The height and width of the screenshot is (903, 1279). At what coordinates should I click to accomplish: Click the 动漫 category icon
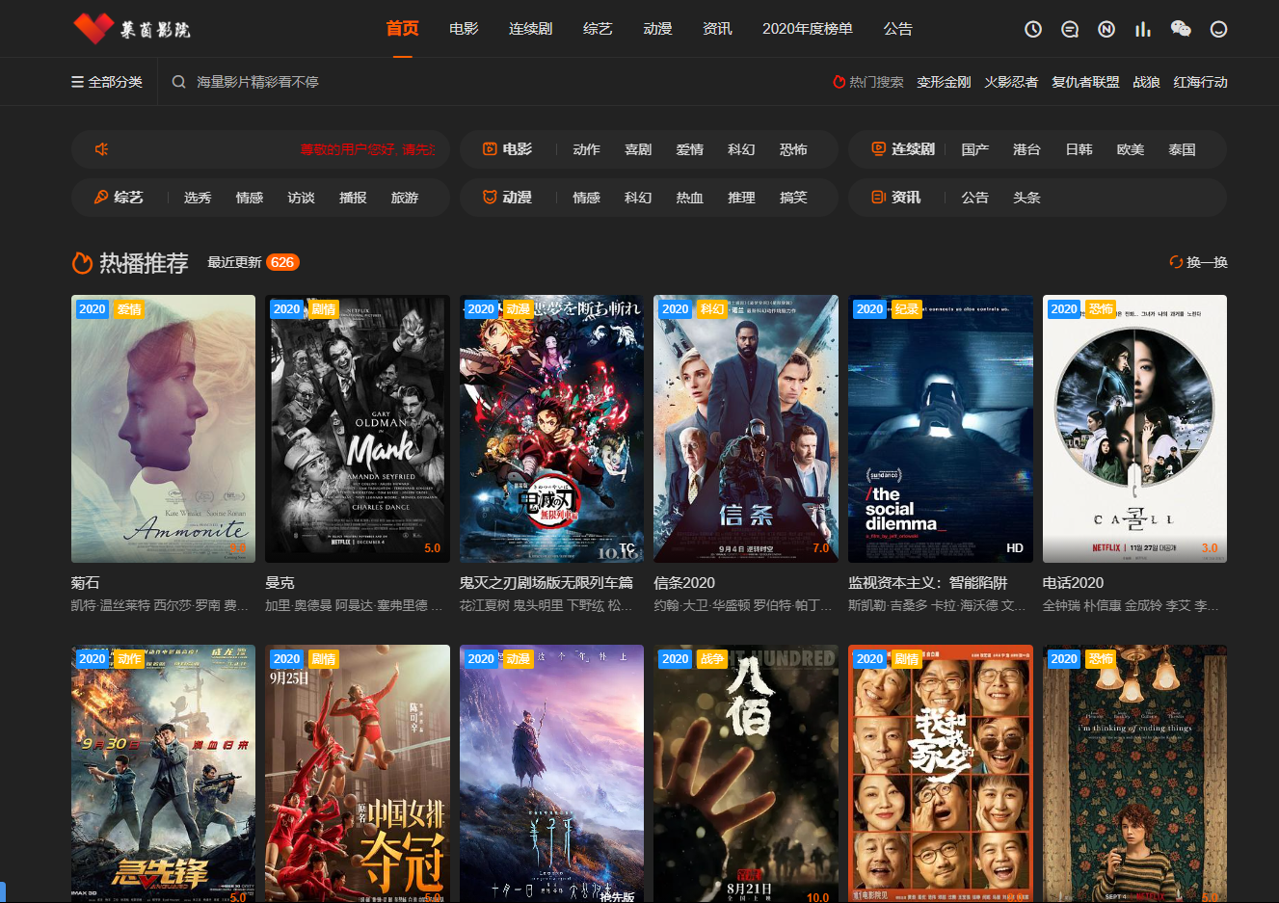coord(490,197)
